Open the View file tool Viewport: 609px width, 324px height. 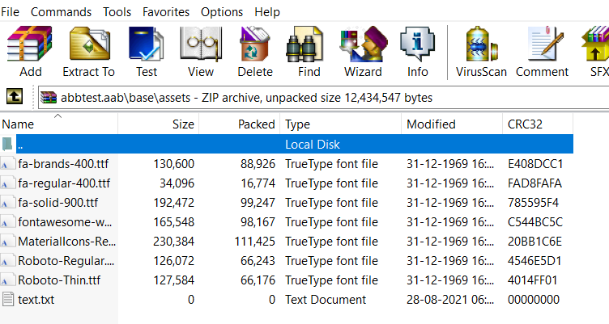(x=200, y=50)
